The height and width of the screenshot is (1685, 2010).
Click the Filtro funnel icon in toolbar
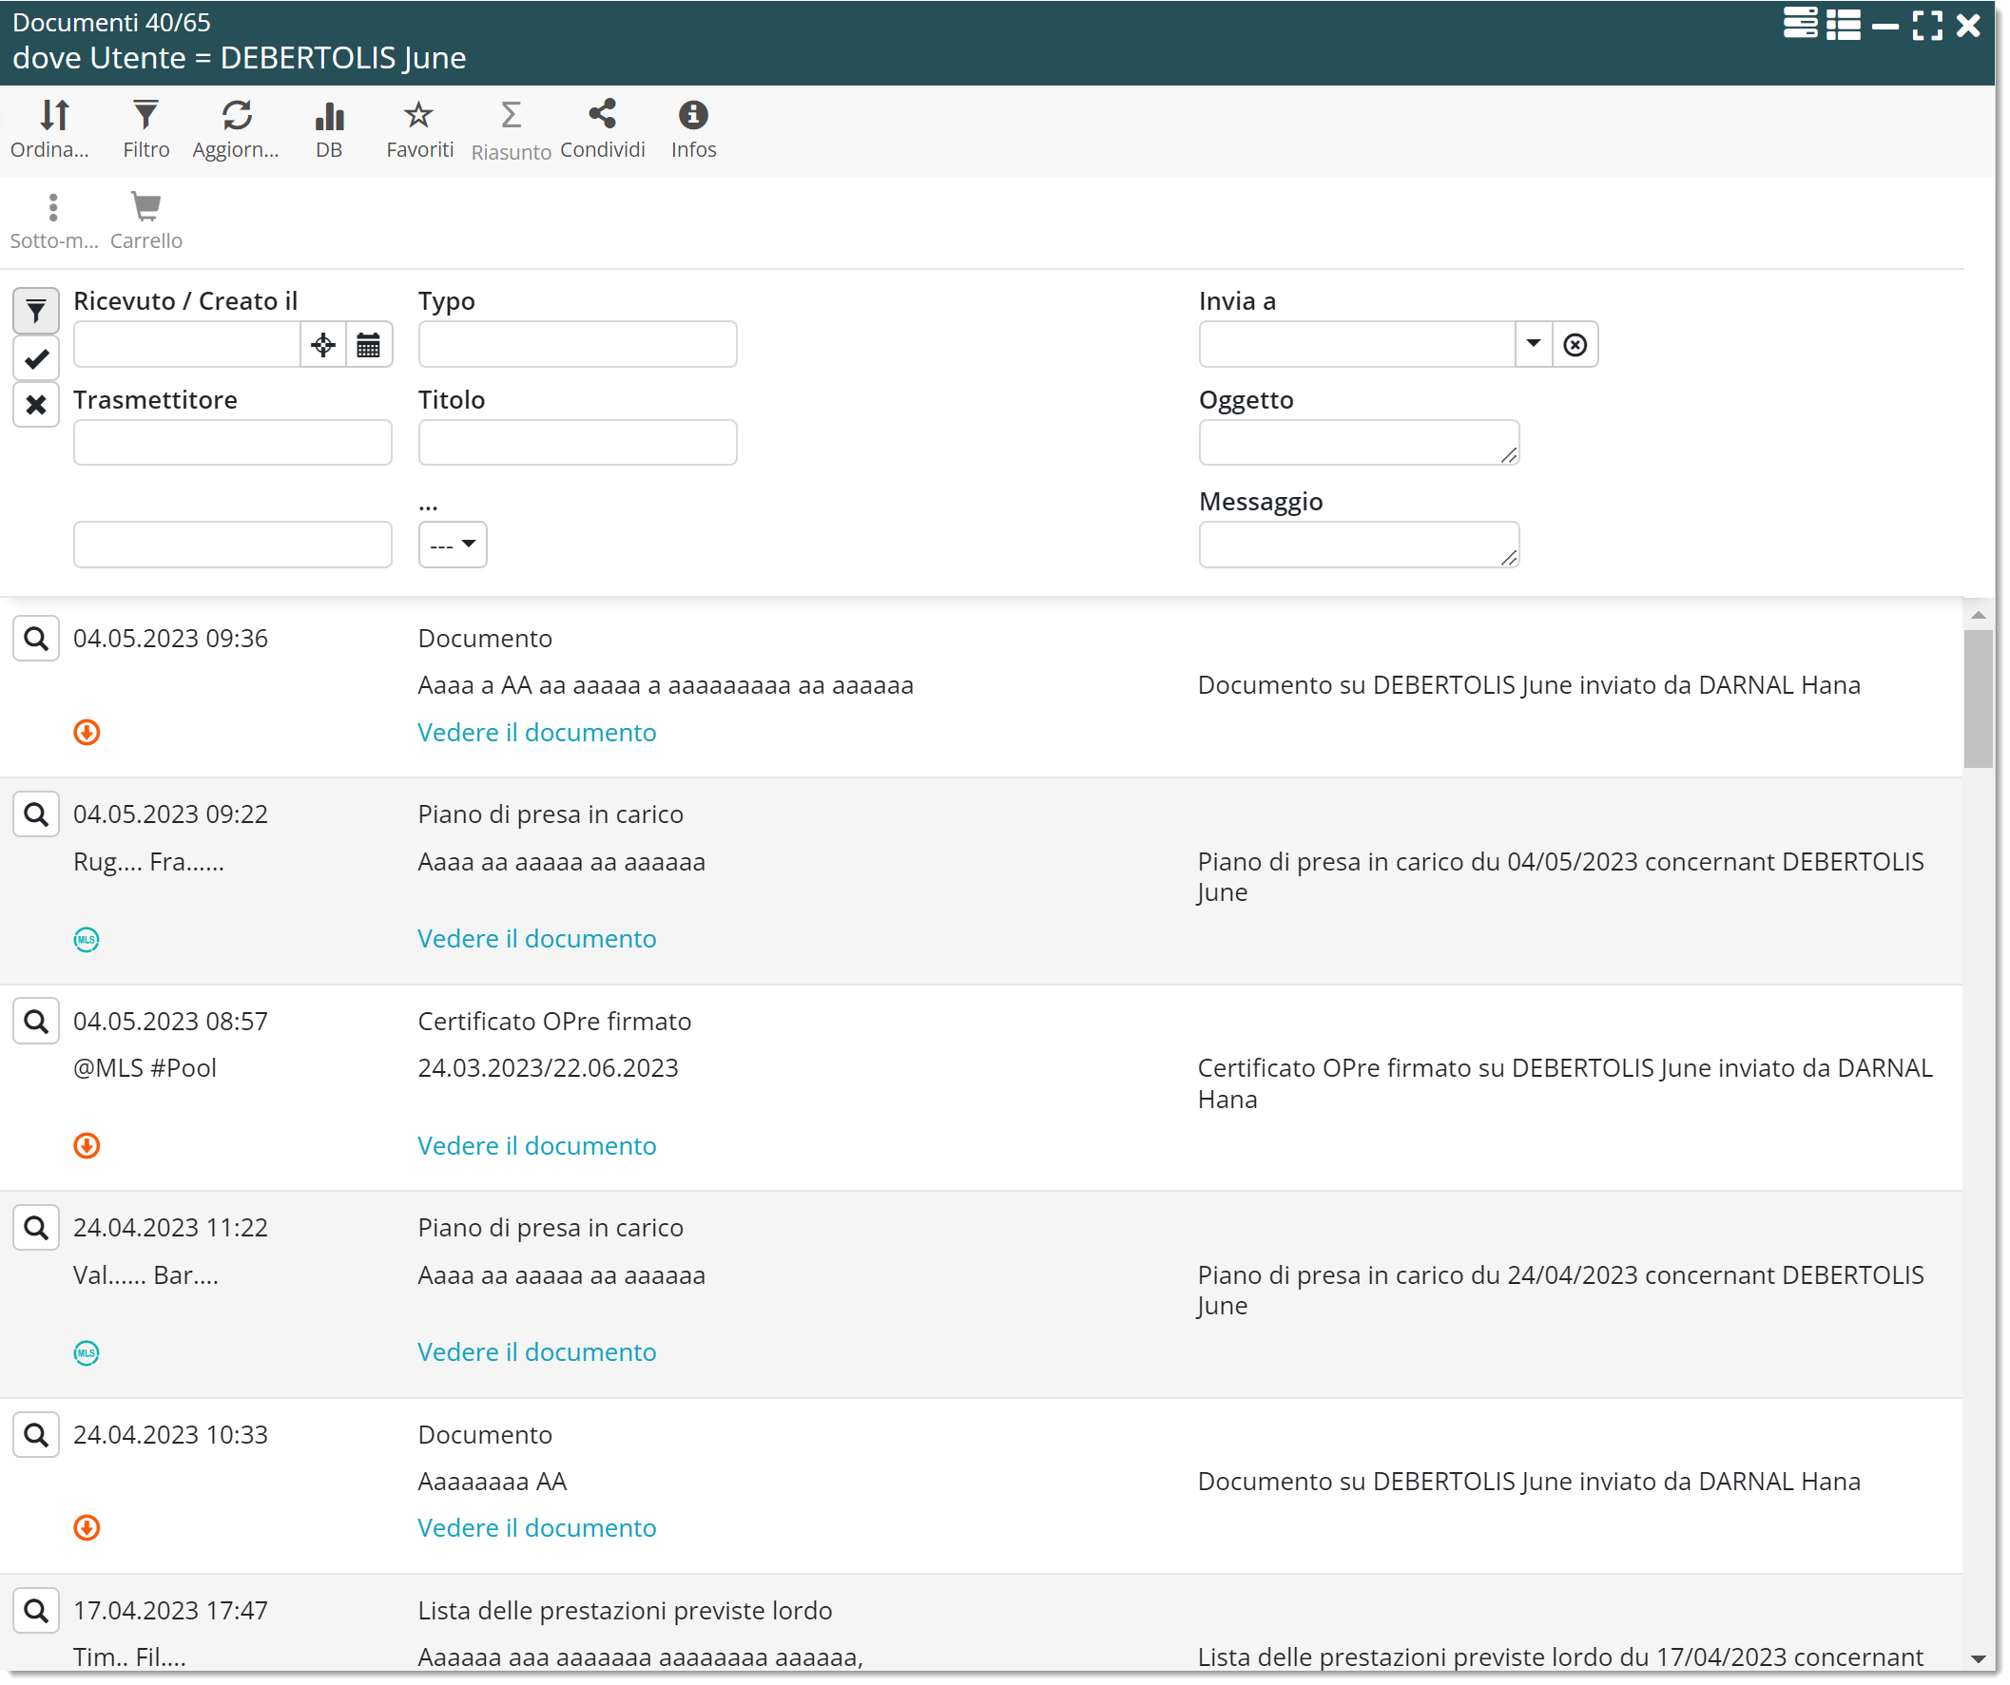[x=145, y=116]
